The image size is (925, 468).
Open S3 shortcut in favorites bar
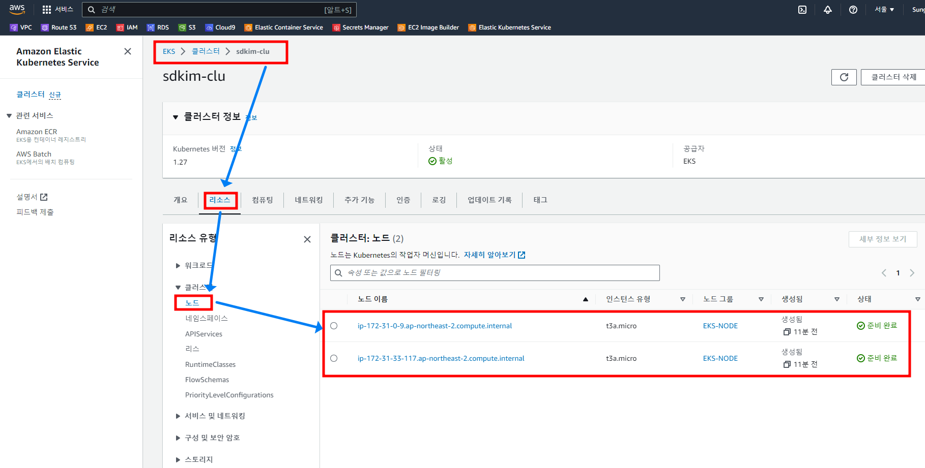(x=187, y=27)
